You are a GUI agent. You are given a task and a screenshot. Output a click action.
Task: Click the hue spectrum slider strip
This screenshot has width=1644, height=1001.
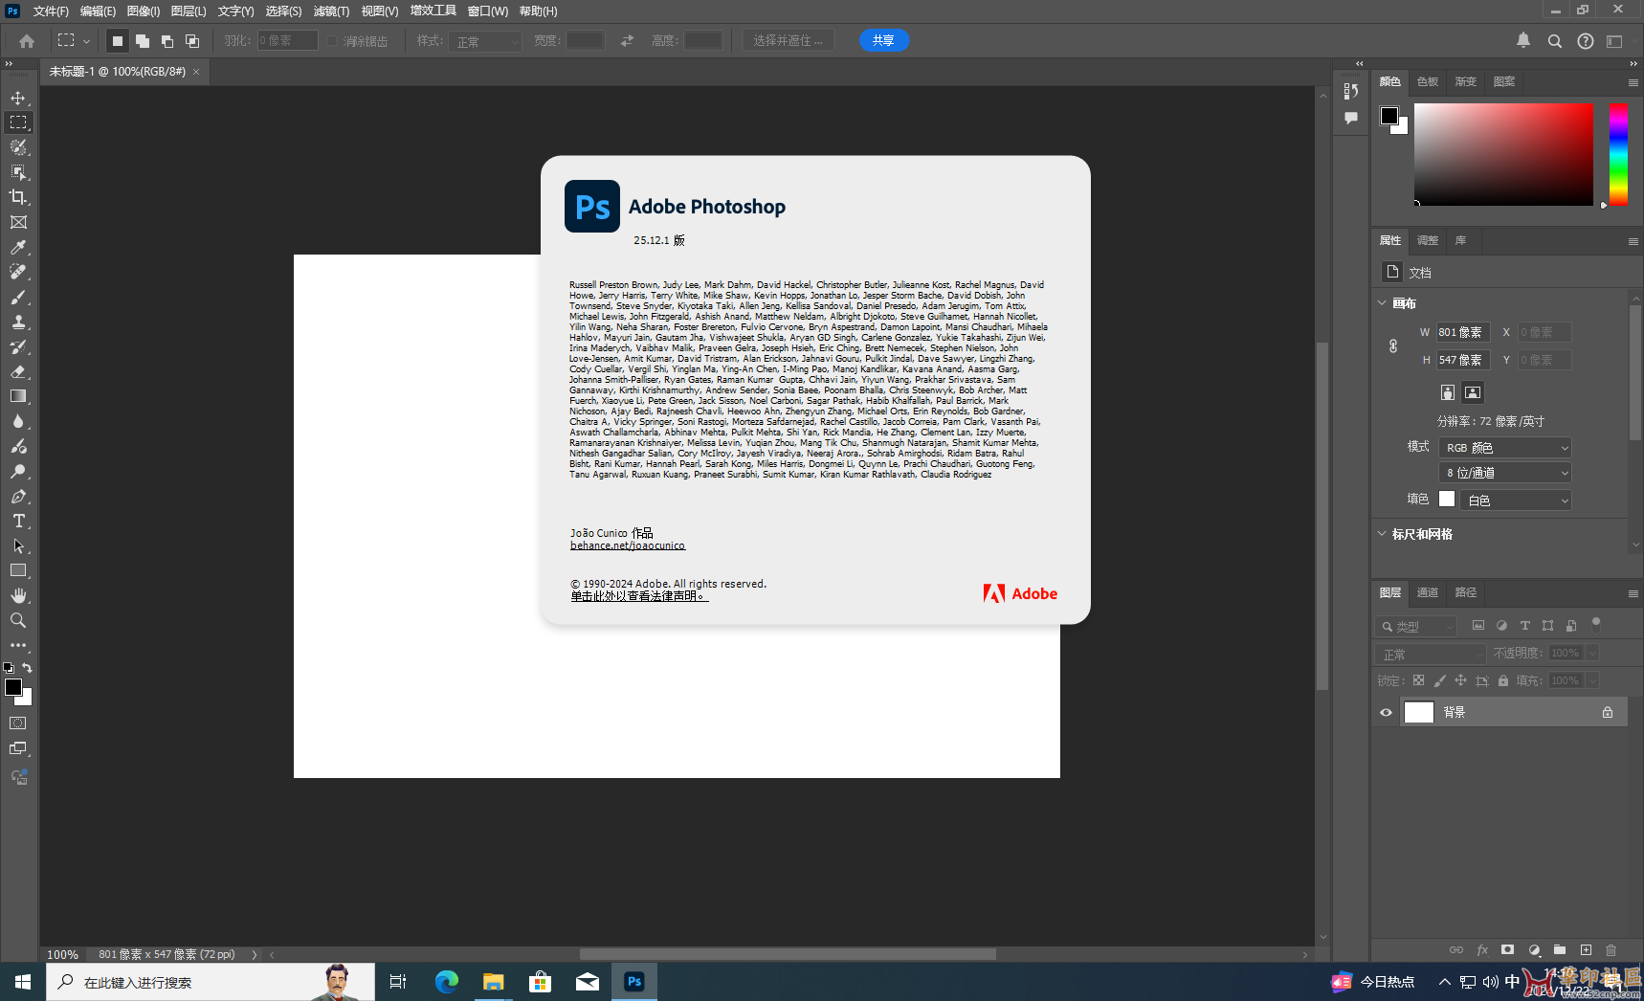(x=1618, y=154)
